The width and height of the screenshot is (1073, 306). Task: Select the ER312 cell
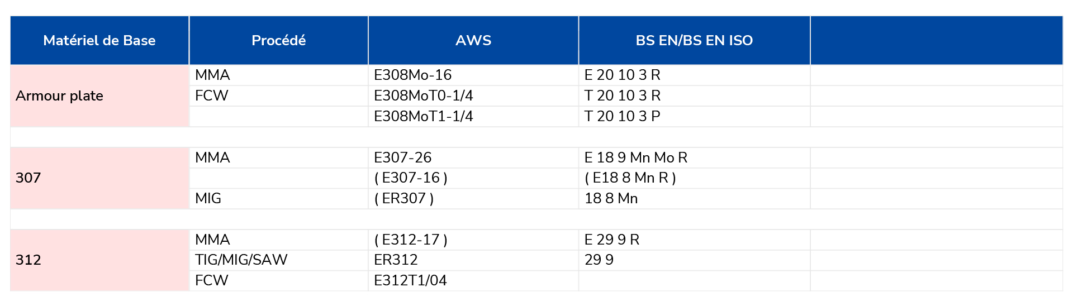coord(473,260)
